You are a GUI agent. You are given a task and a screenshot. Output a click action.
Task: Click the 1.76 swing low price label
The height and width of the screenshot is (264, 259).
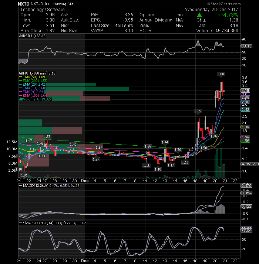pyautogui.click(x=214, y=136)
